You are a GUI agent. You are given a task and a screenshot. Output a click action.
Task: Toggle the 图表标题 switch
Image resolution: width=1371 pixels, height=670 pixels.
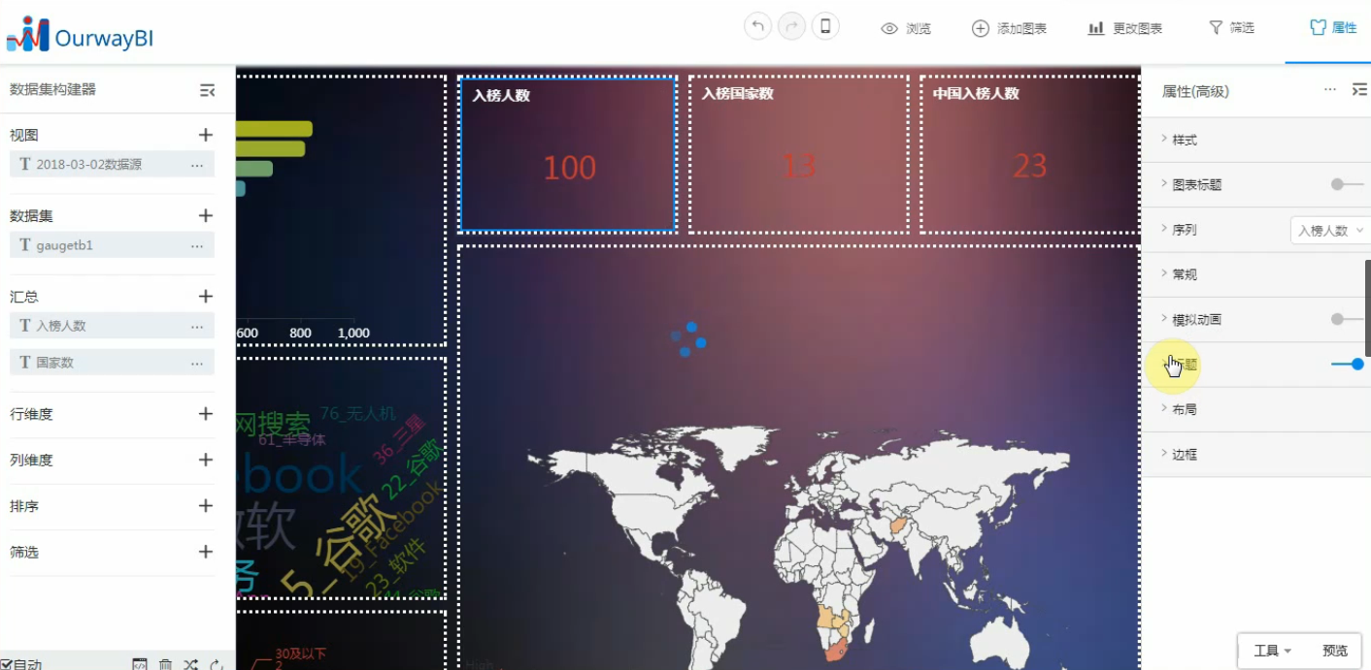pos(1347,184)
